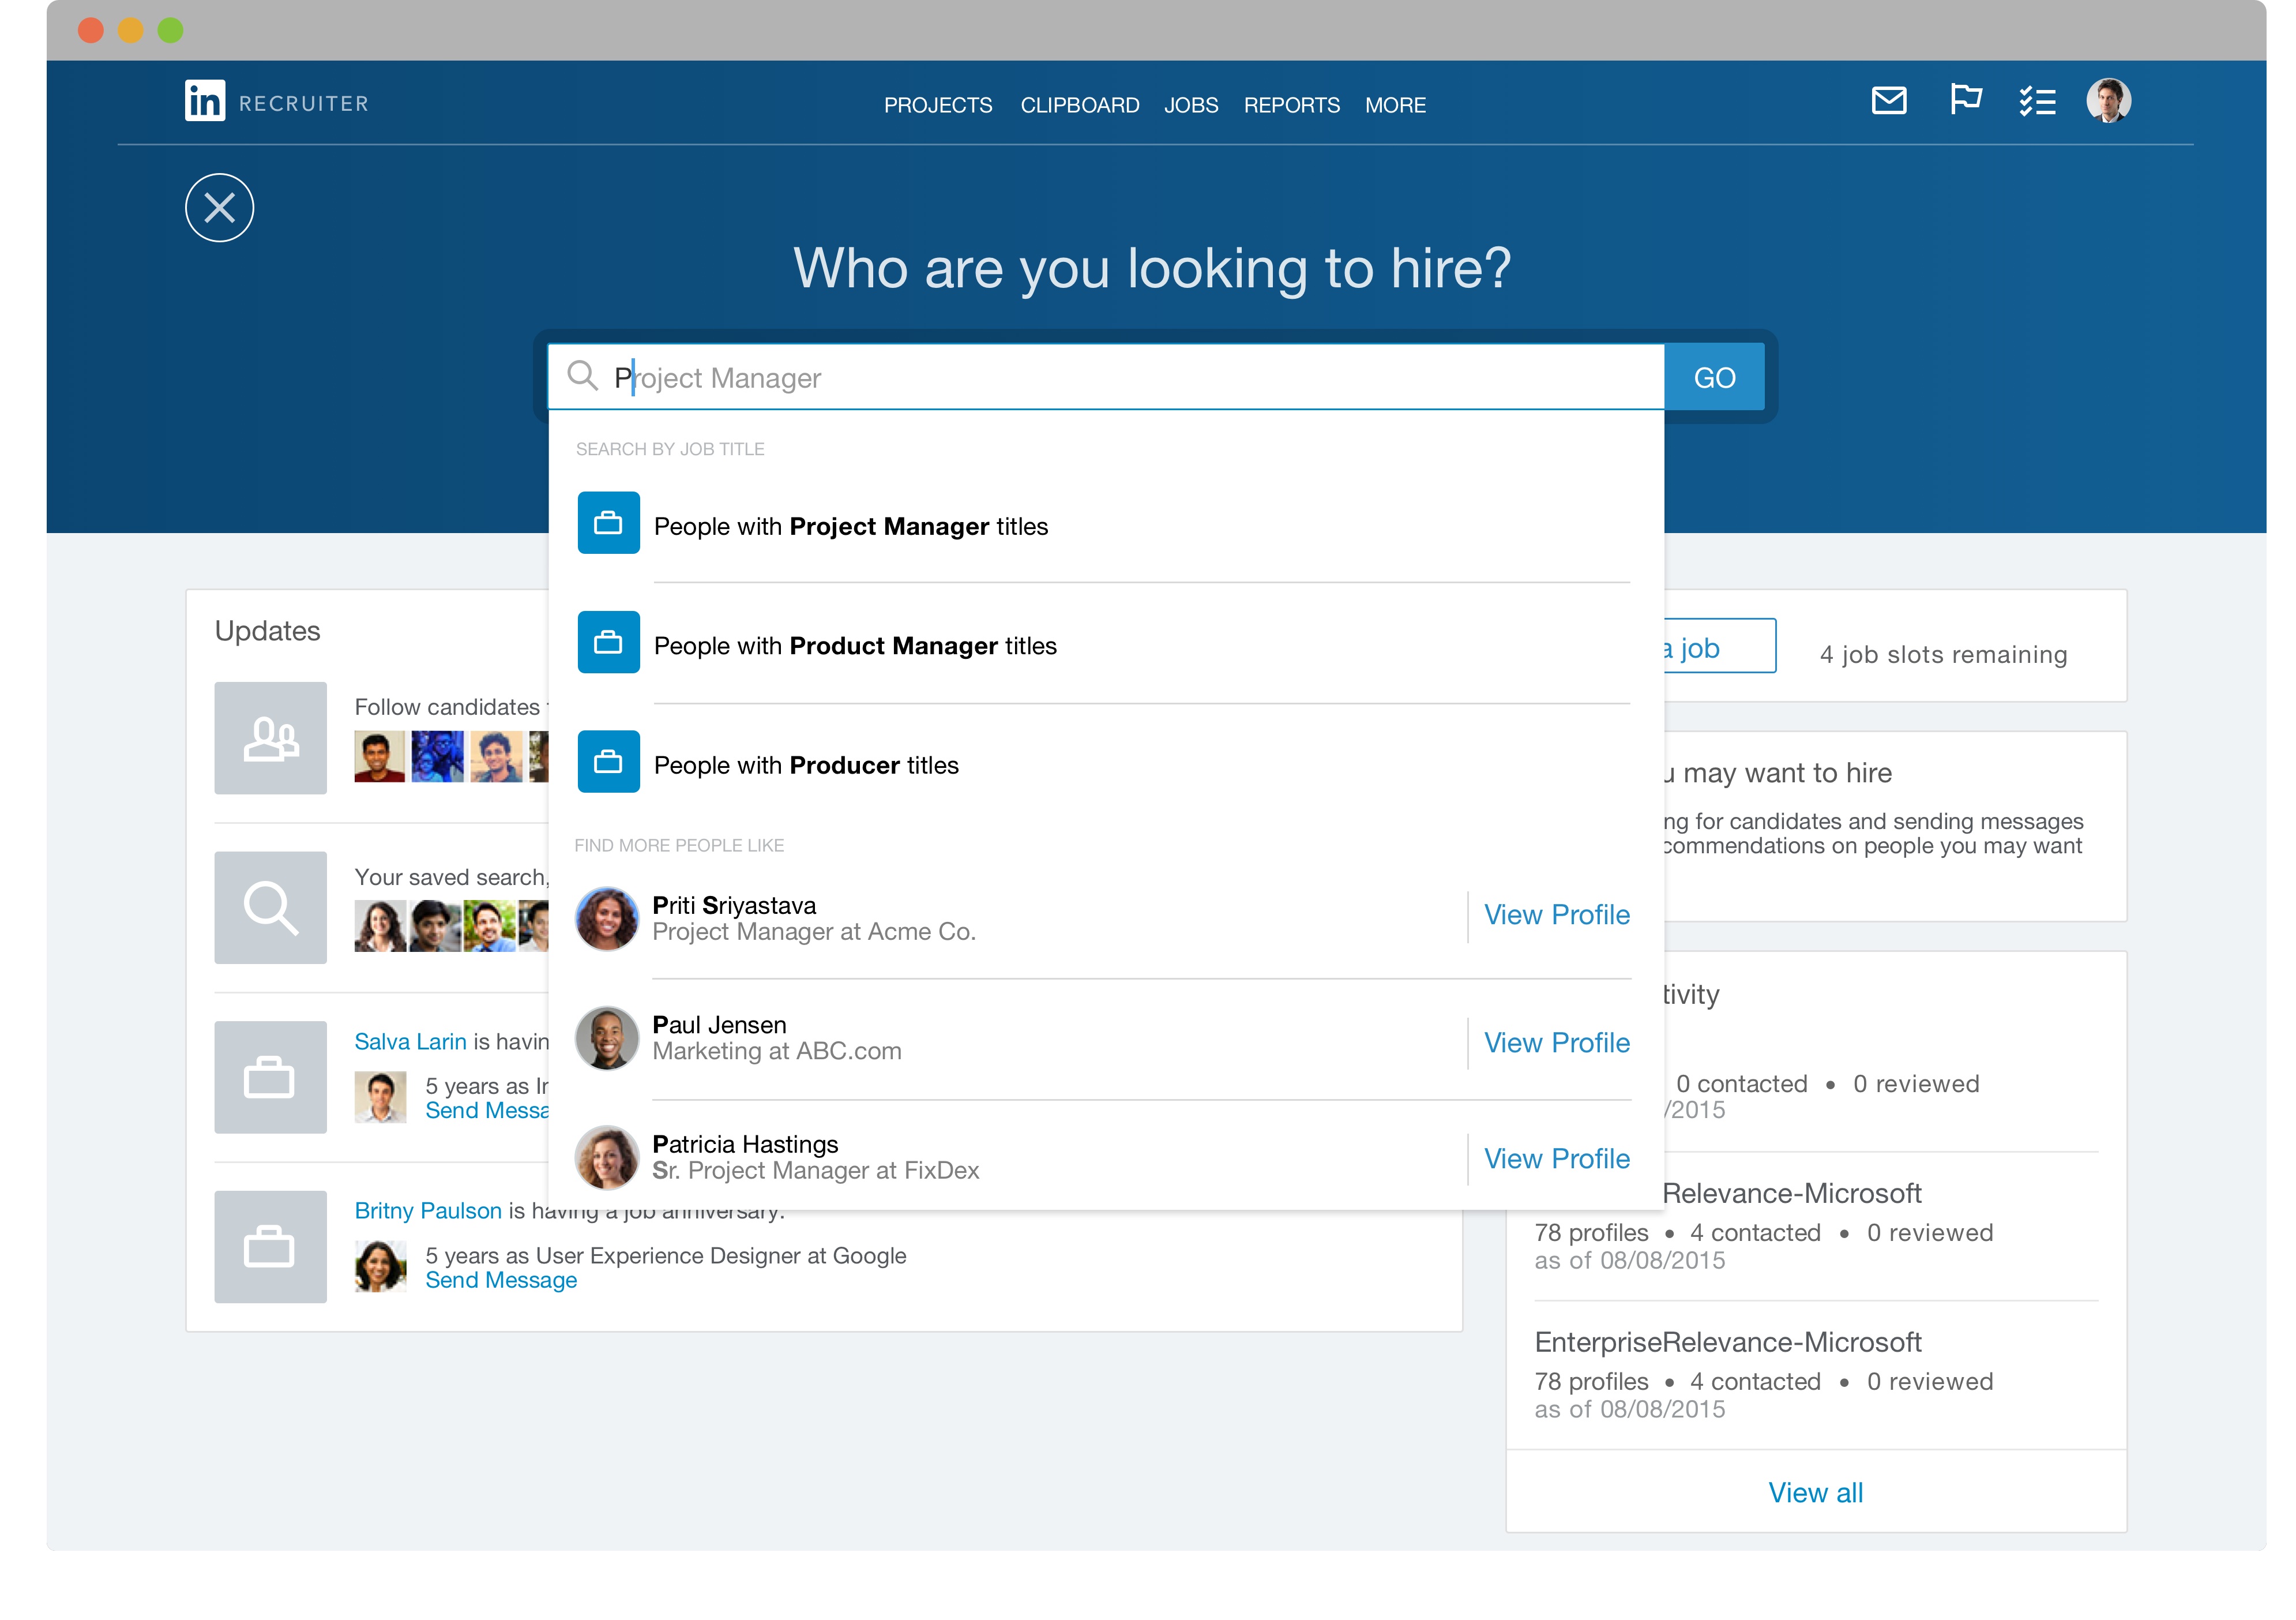
Task: Select Priti Sriyastava name in suggestions
Action: click(734, 906)
